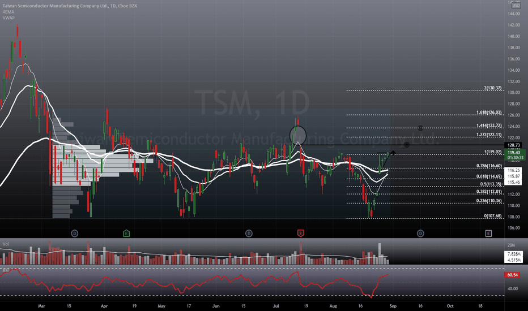Click the 106.00 price scale label
The height and width of the screenshot is (311, 528).
coord(514,228)
